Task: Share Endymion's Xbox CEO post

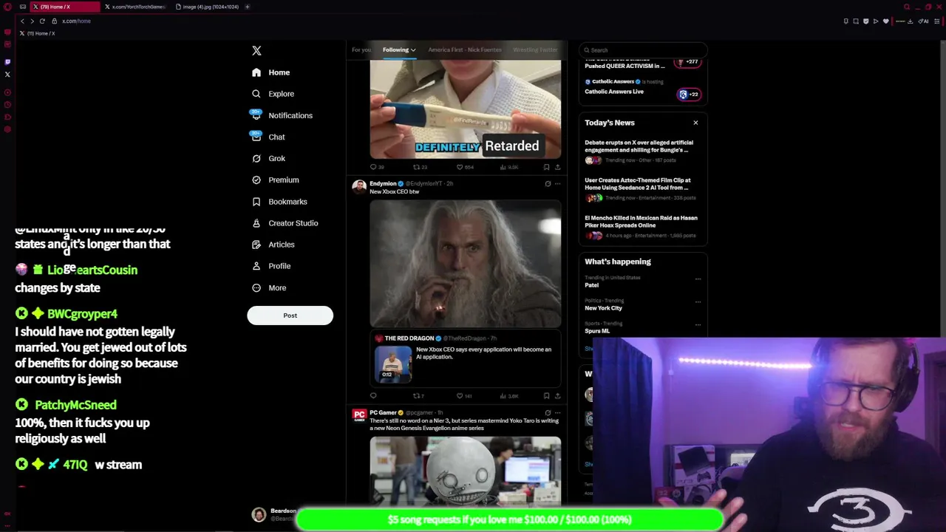Action: point(557,396)
